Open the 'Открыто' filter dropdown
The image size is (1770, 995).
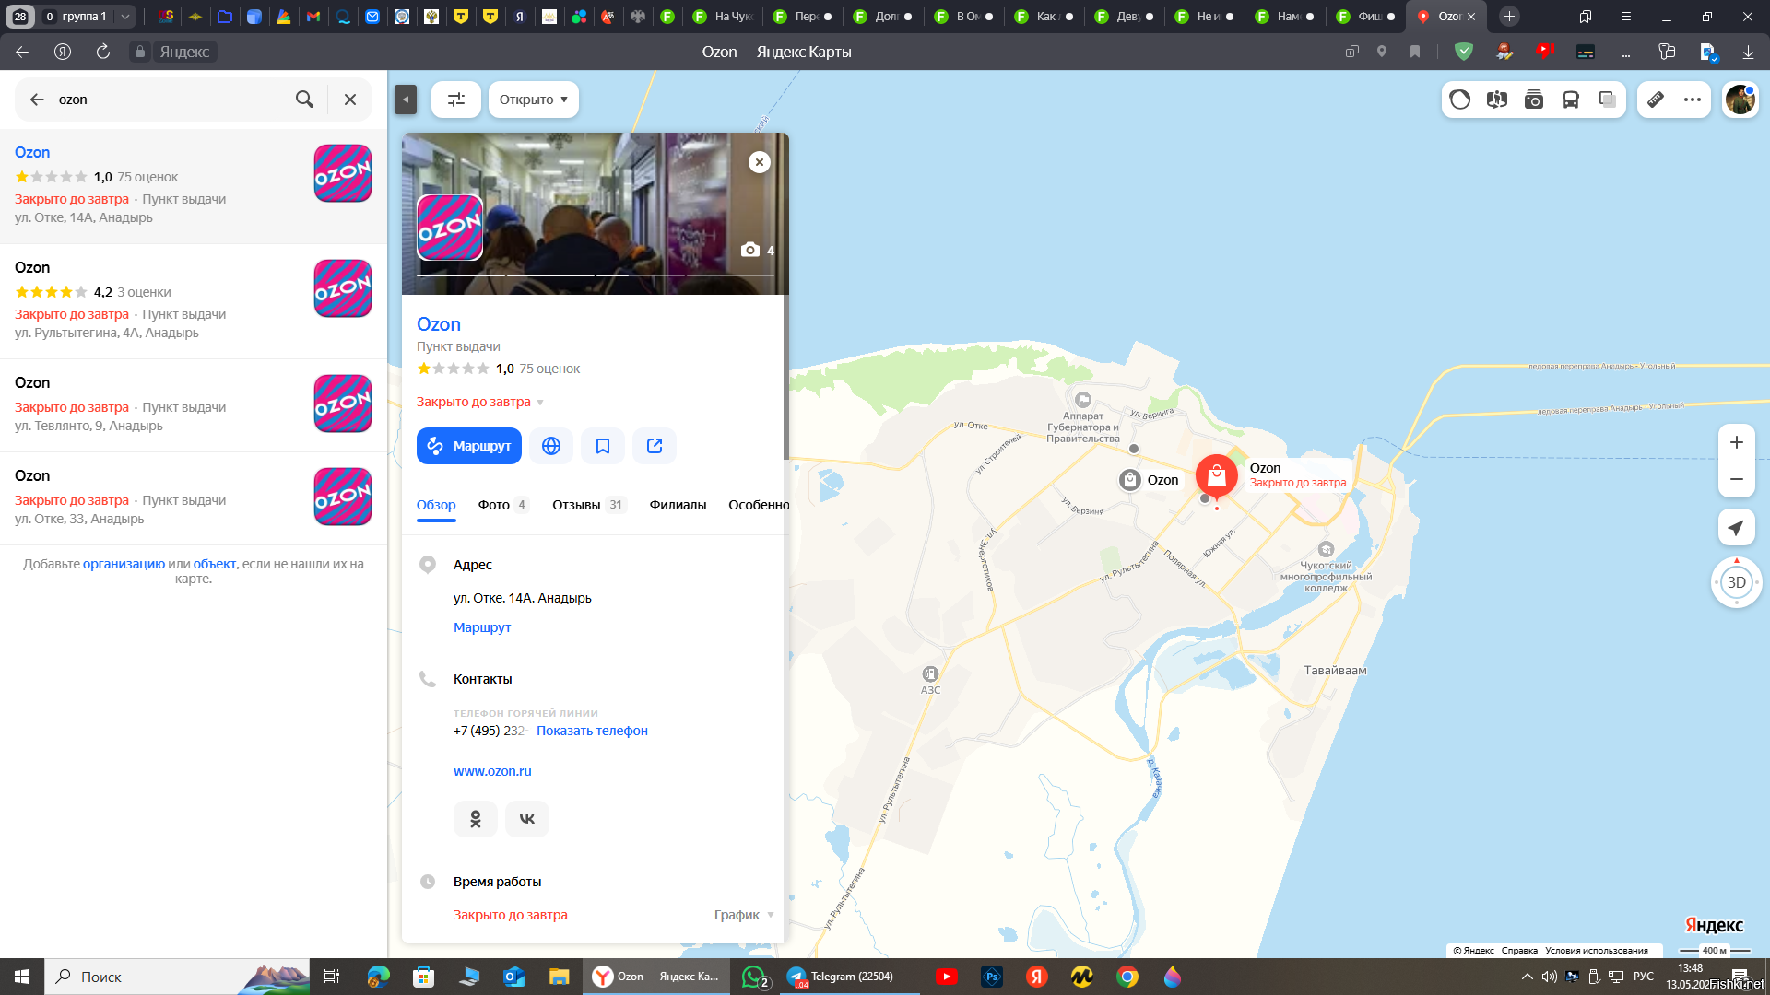[533, 99]
